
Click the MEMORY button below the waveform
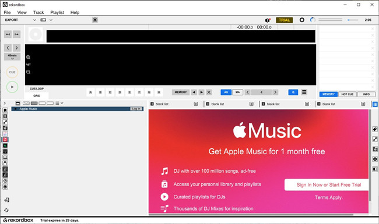181,92
